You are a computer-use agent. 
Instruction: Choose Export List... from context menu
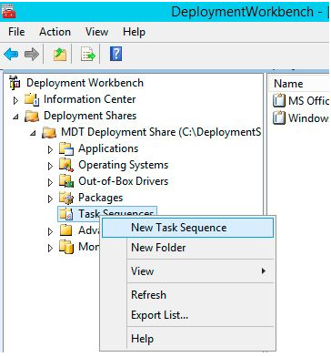pos(187,315)
